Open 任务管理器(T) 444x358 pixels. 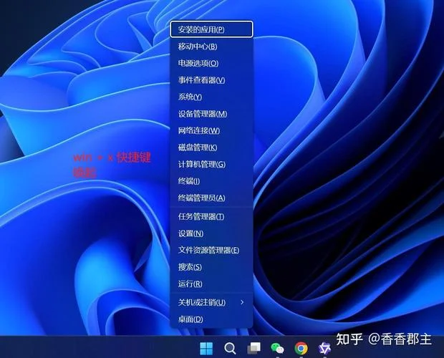(211, 216)
